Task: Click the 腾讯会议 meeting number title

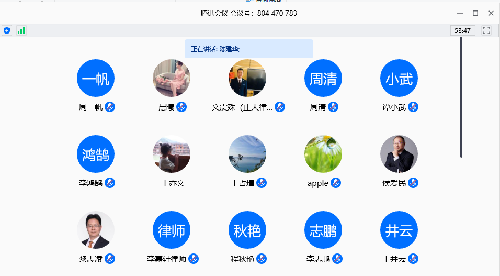Action: (x=249, y=13)
